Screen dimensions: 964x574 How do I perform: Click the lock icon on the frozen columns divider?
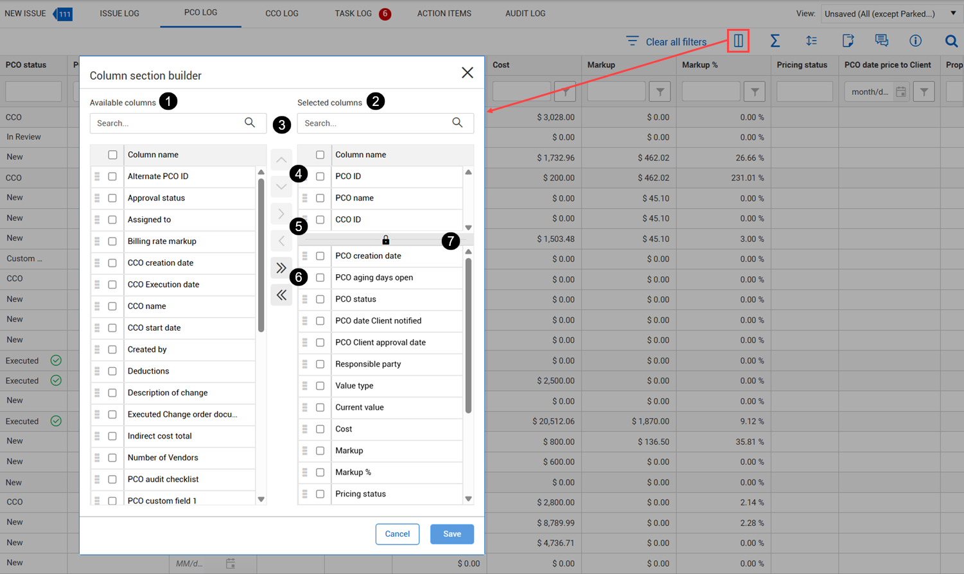click(385, 240)
